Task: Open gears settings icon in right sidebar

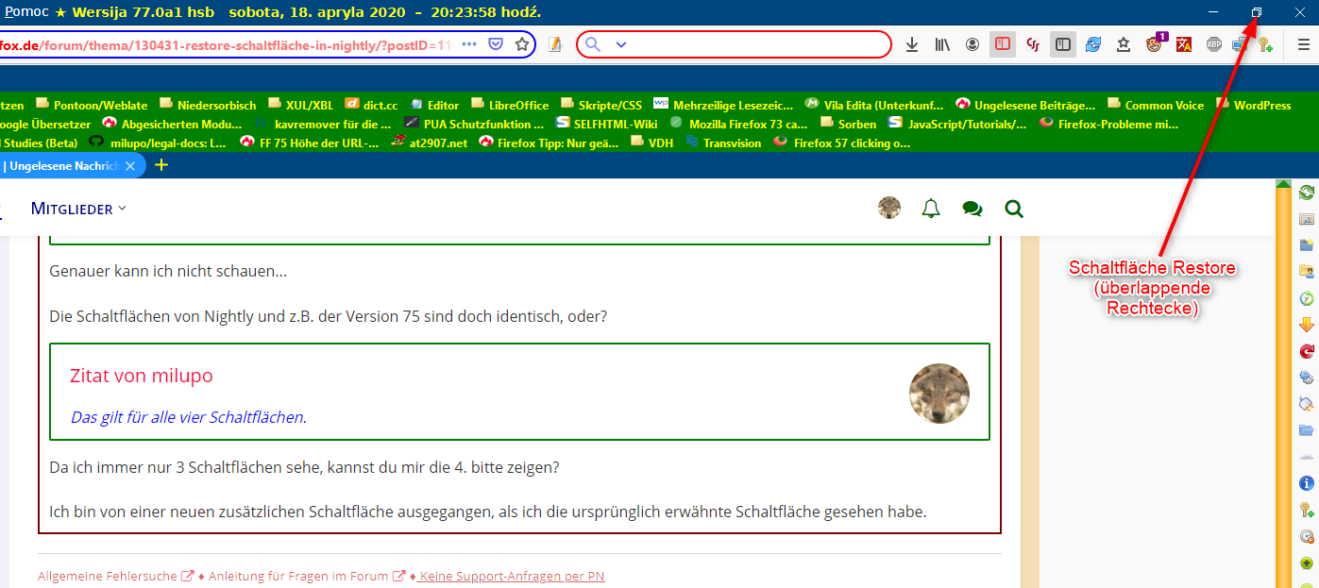Action: click(1307, 378)
